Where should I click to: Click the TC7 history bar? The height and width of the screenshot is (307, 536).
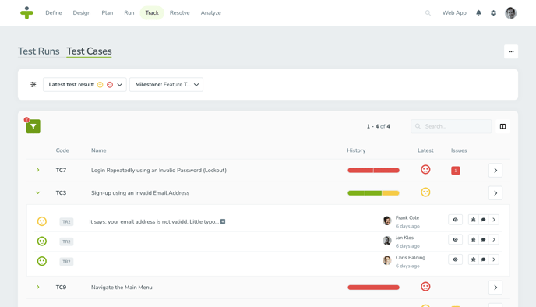pyautogui.click(x=373, y=170)
